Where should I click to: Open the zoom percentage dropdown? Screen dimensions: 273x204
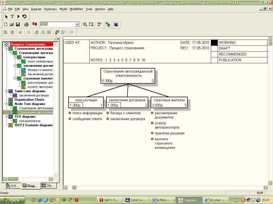(x=77, y=24)
